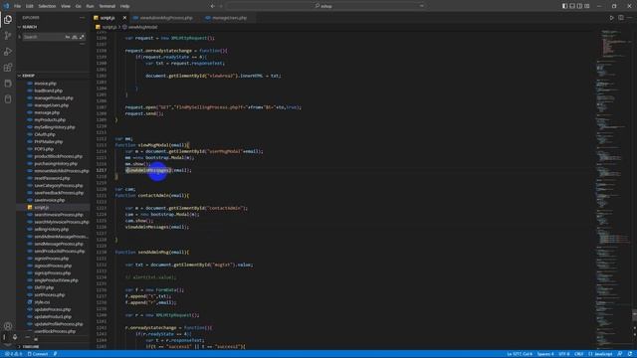Open the Source Control view
The image size is (637, 358).
(8, 36)
